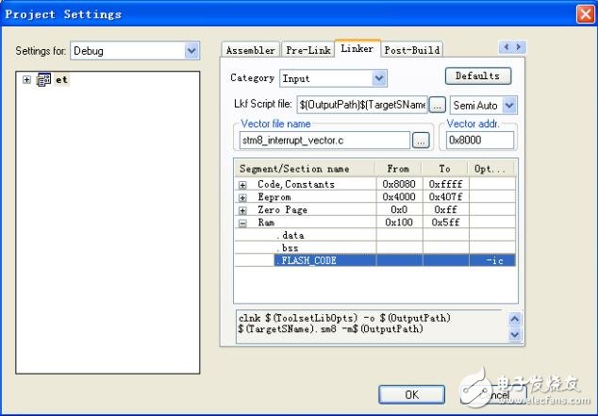This screenshot has height=416, width=598.
Task: Switch to the Assembler tab
Action: point(251,50)
